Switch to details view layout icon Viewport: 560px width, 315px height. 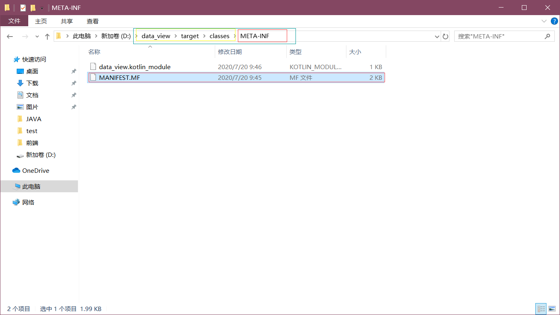click(x=541, y=309)
